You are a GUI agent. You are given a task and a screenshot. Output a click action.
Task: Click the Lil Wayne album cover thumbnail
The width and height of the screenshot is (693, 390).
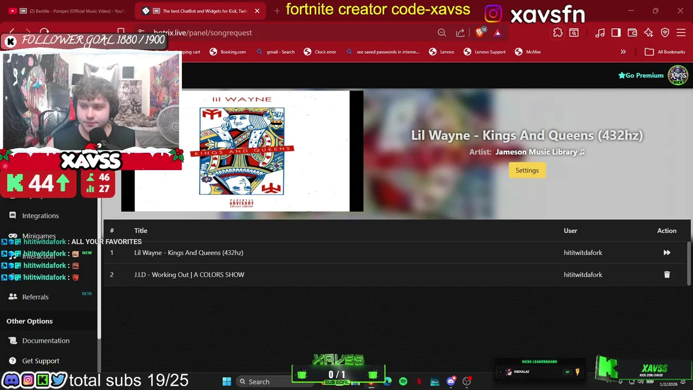[242, 151]
